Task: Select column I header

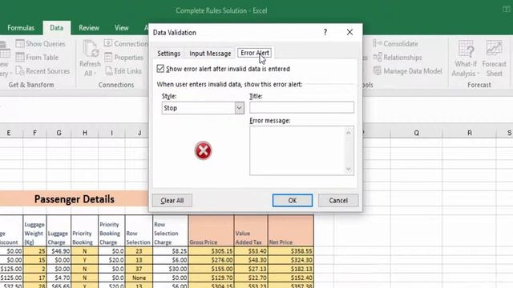Action: pos(111,133)
